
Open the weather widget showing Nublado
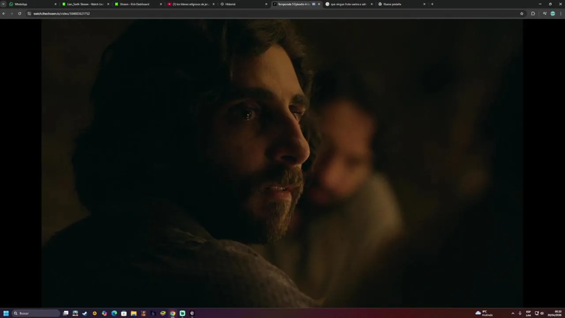[x=484, y=313]
